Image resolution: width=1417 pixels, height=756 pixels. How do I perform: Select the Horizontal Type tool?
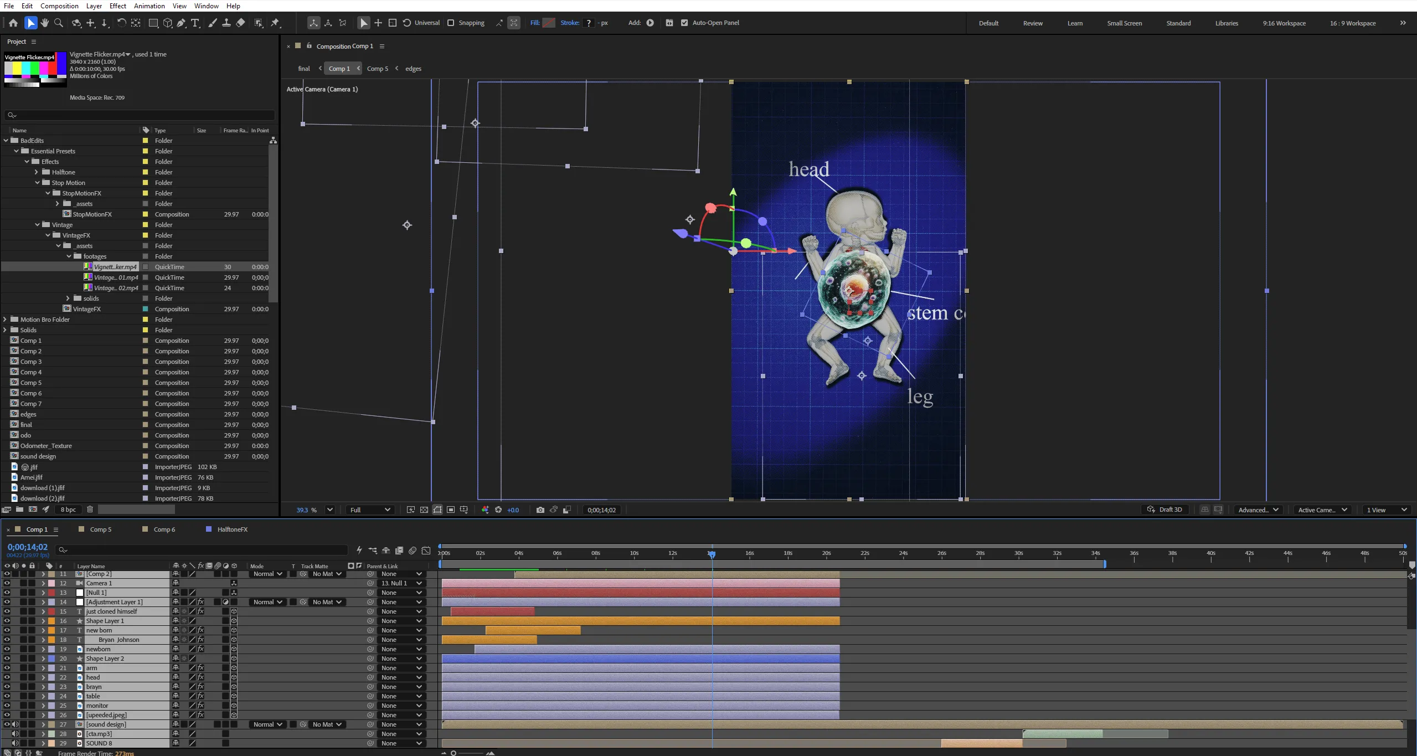click(x=195, y=23)
